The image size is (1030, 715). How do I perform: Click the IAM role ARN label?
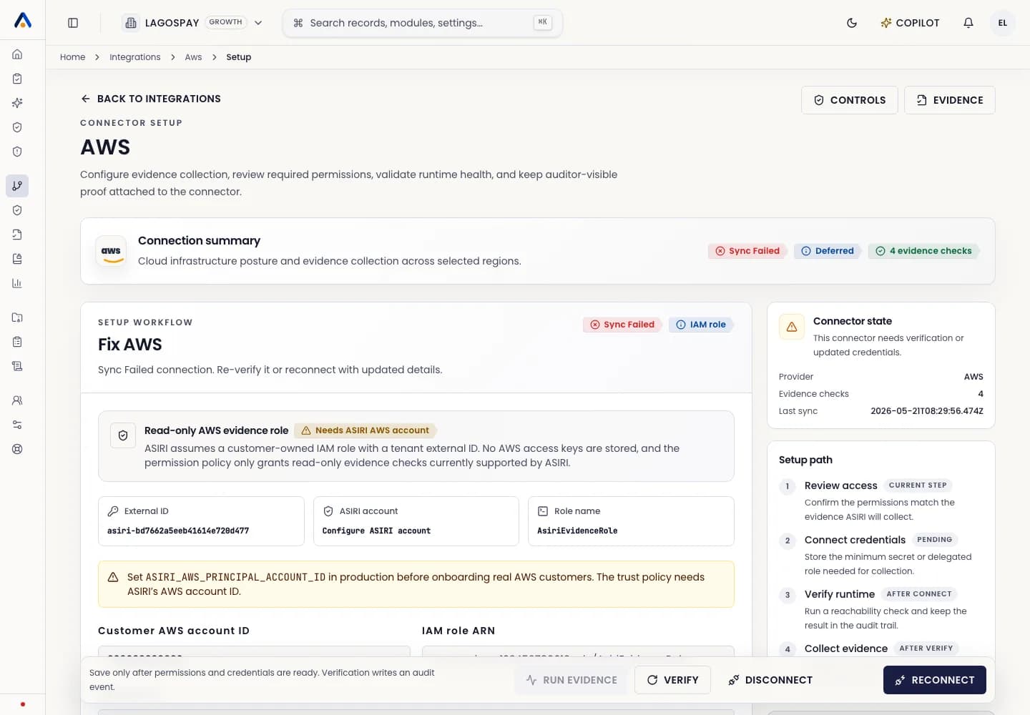(458, 631)
